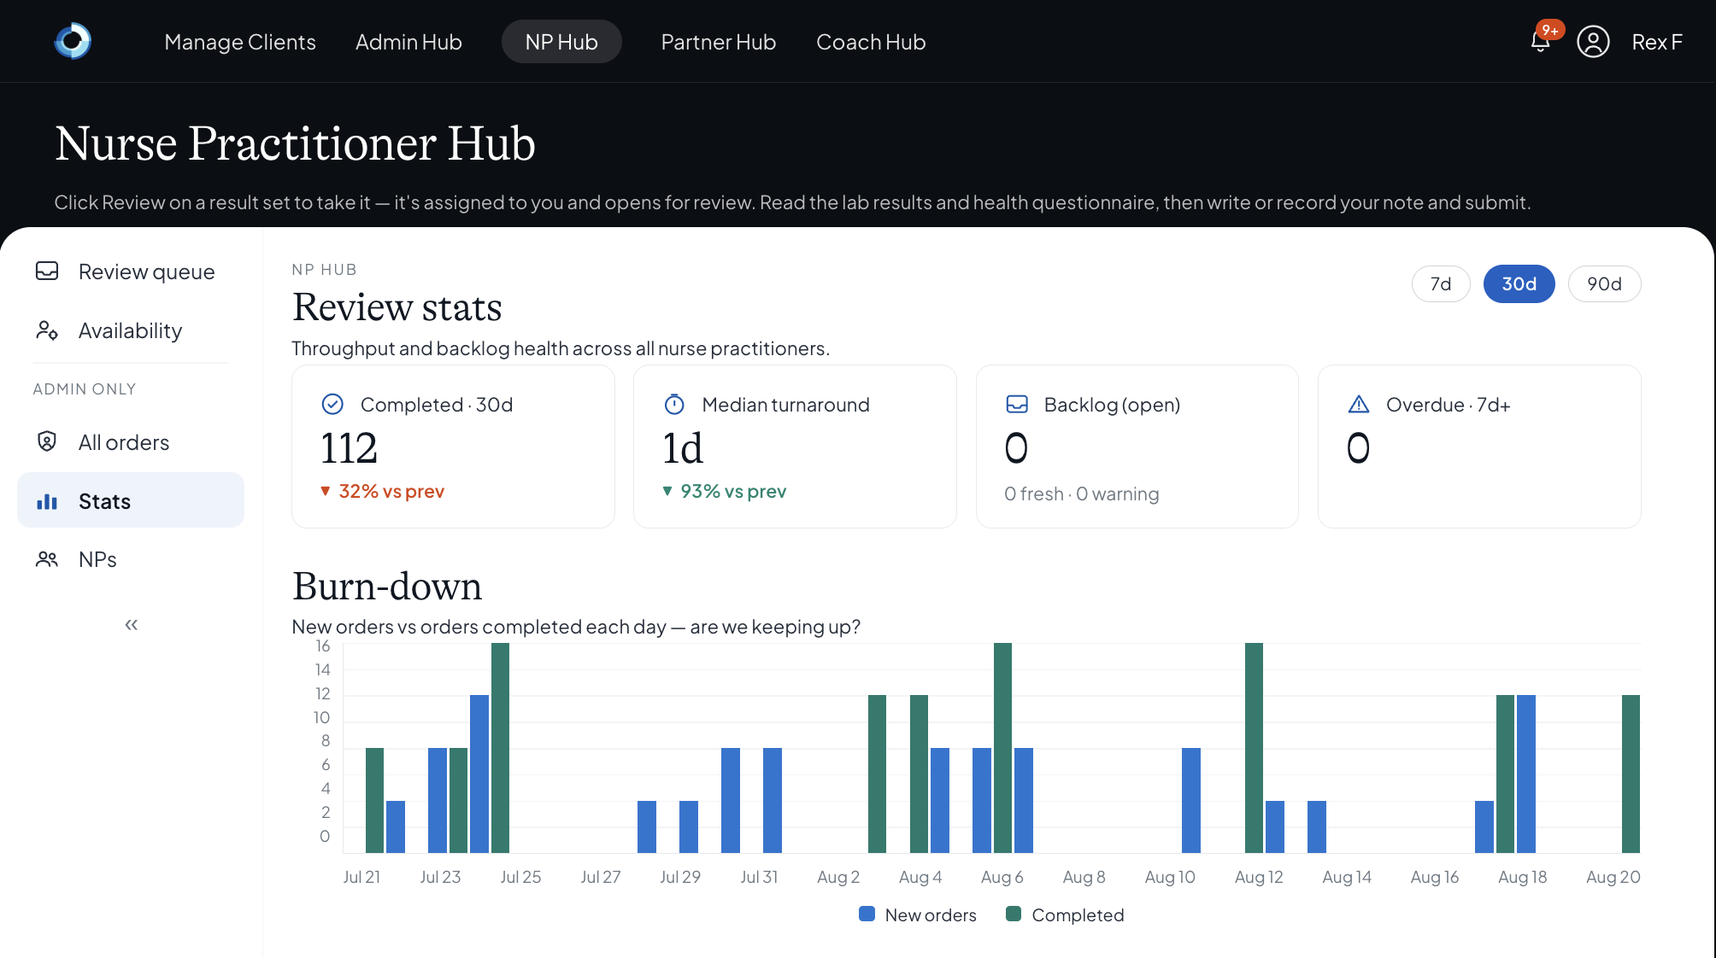The width and height of the screenshot is (1716, 958).
Task: Open the notifications bell
Action: point(1540,41)
